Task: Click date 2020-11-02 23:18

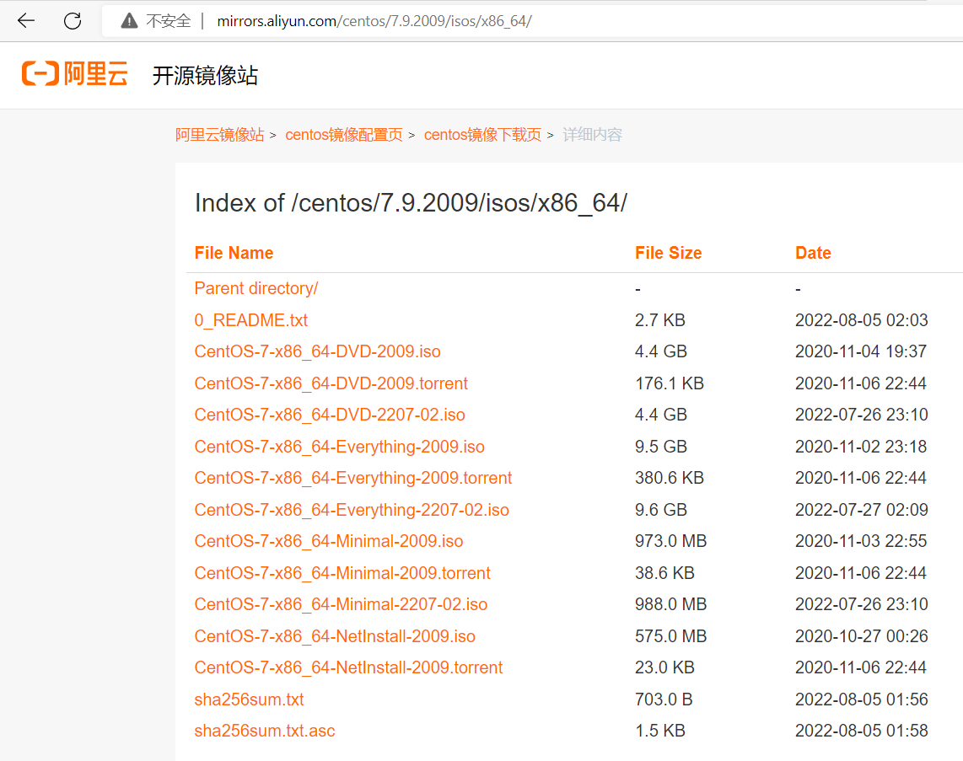Action: [861, 447]
